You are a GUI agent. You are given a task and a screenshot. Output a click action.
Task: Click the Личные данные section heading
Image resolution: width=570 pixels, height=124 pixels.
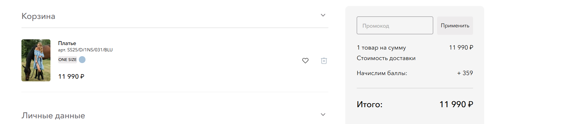(x=53, y=116)
